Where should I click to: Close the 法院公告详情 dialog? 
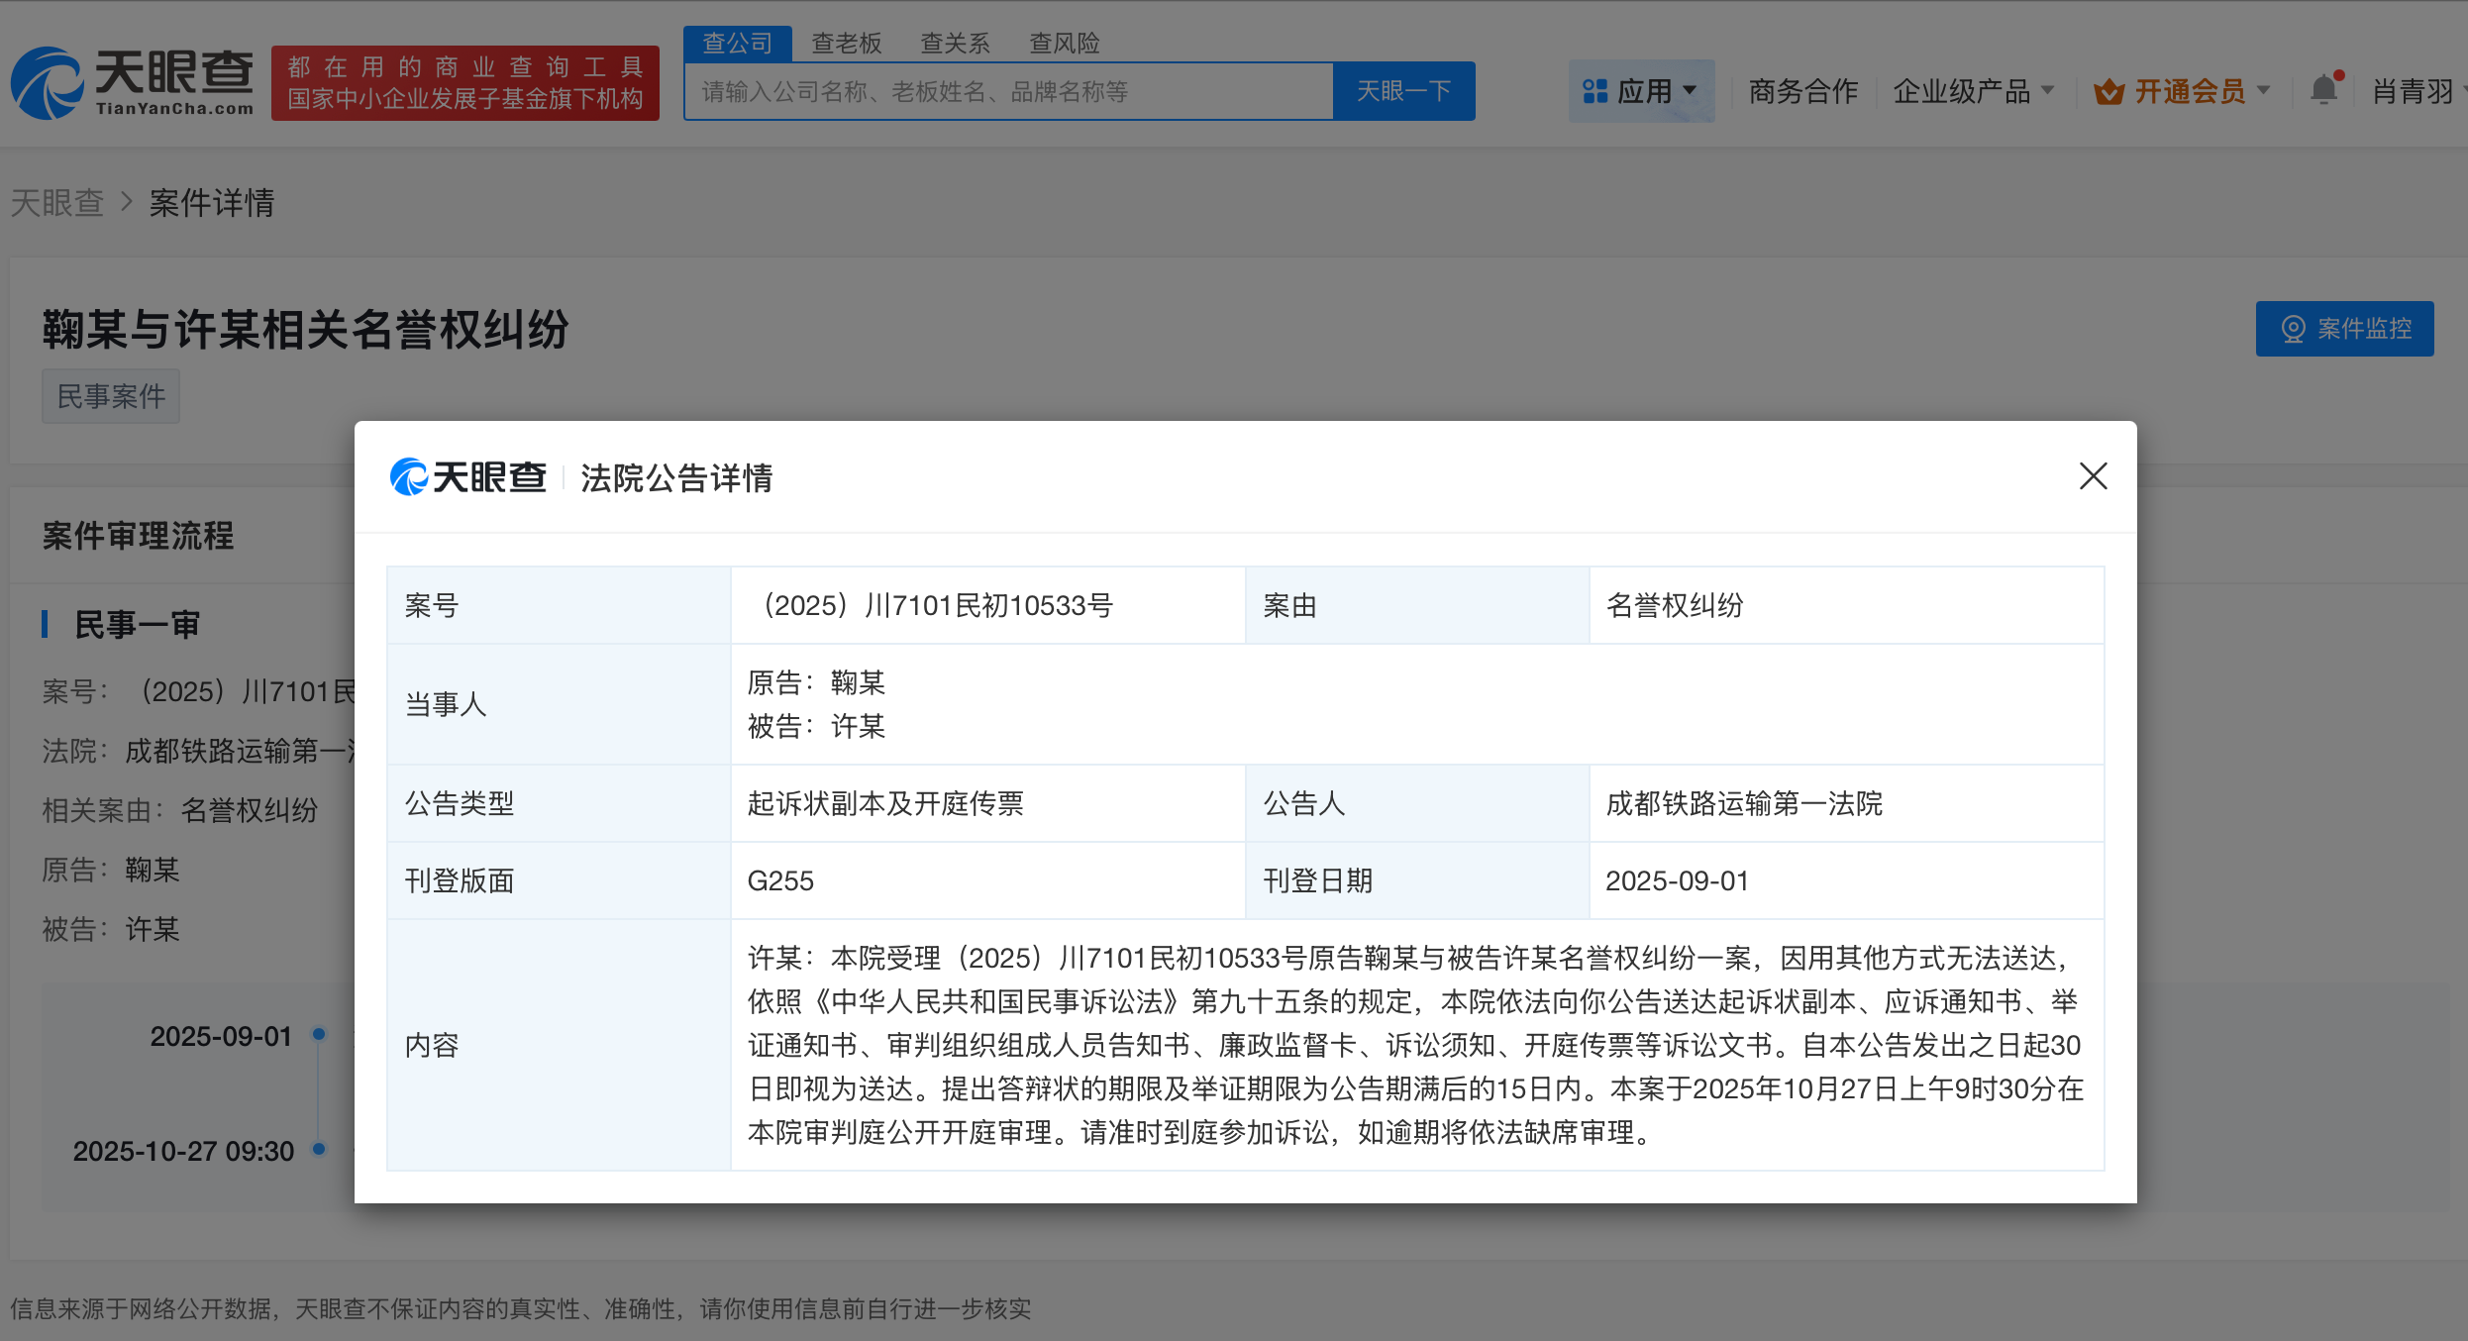coord(2093,476)
